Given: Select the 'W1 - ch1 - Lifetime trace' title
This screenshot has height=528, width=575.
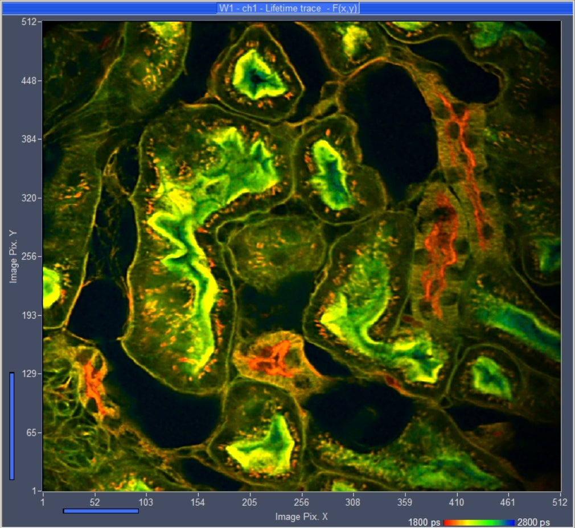Looking at the screenshot, I should tap(287, 8).
